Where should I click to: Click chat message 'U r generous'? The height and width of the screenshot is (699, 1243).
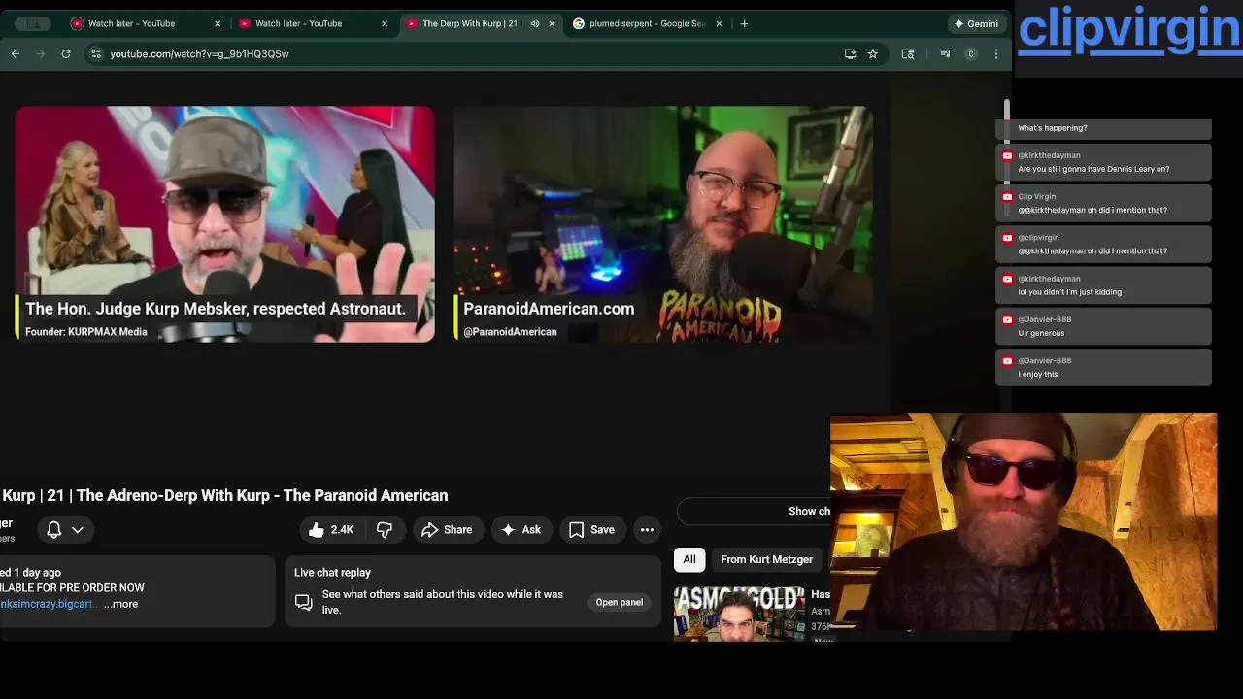[1041, 333]
